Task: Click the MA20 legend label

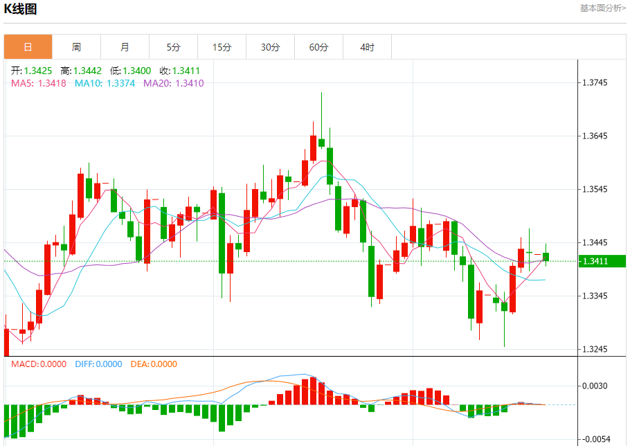Action: point(174,83)
